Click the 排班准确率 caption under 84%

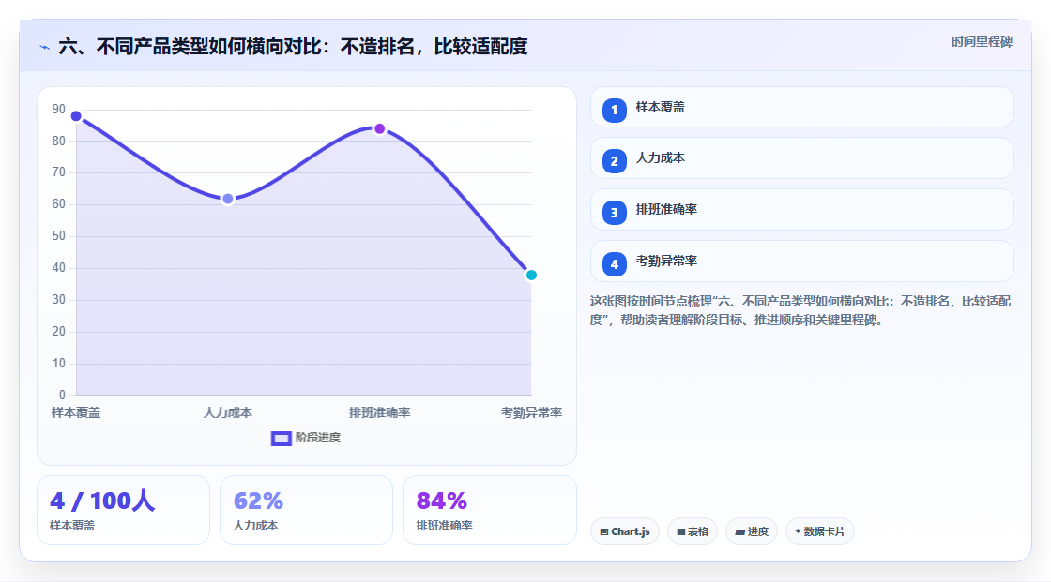coord(445,526)
